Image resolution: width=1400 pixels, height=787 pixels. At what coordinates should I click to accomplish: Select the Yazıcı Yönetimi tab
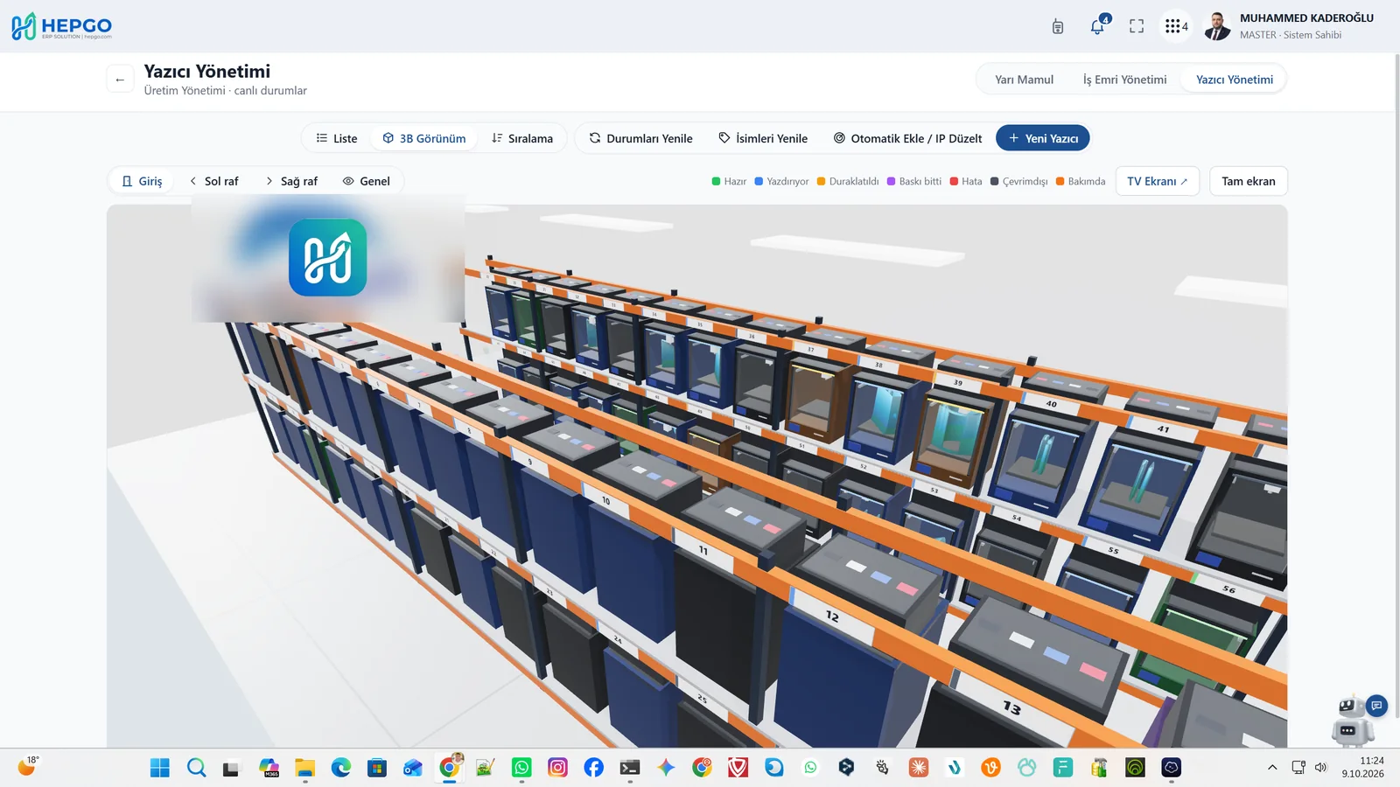(x=1234, y=80)
